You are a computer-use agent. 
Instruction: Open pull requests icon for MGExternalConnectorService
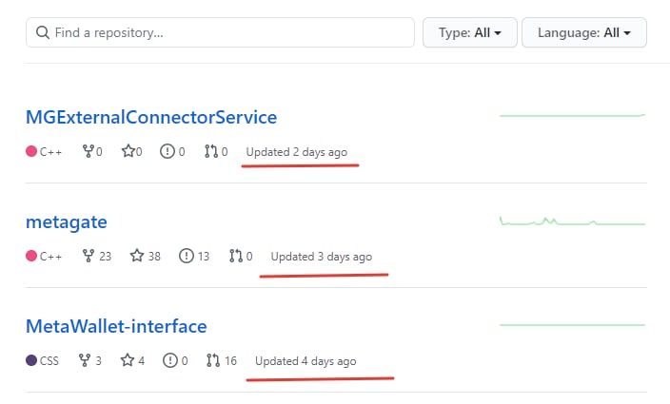pos(211,151)
